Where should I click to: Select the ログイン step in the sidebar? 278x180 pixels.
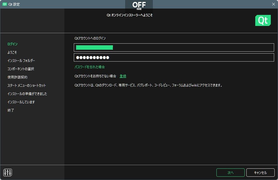click(x=12, y=44)
